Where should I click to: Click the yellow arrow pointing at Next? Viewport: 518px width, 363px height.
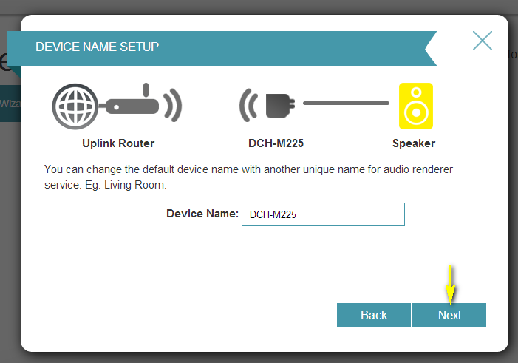point(449,282)
